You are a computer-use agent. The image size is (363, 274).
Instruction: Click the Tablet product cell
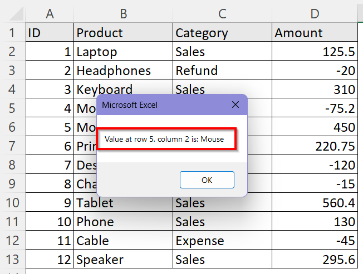123,203
